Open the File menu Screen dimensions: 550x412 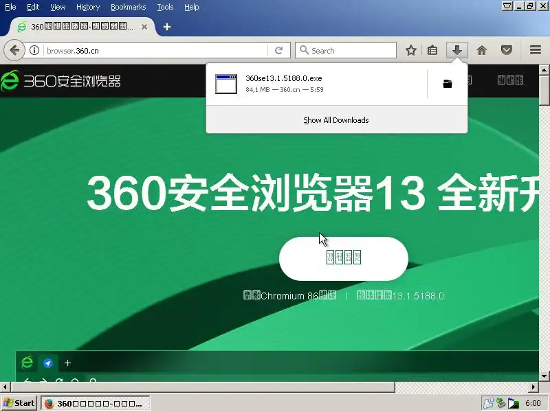tap(10, 7)
